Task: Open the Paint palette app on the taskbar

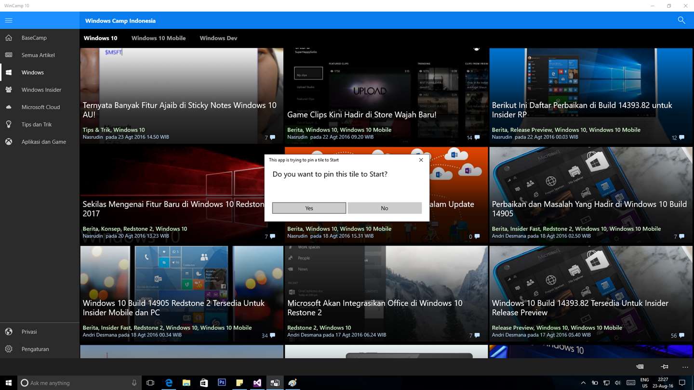Action: [x=292, y=383]
